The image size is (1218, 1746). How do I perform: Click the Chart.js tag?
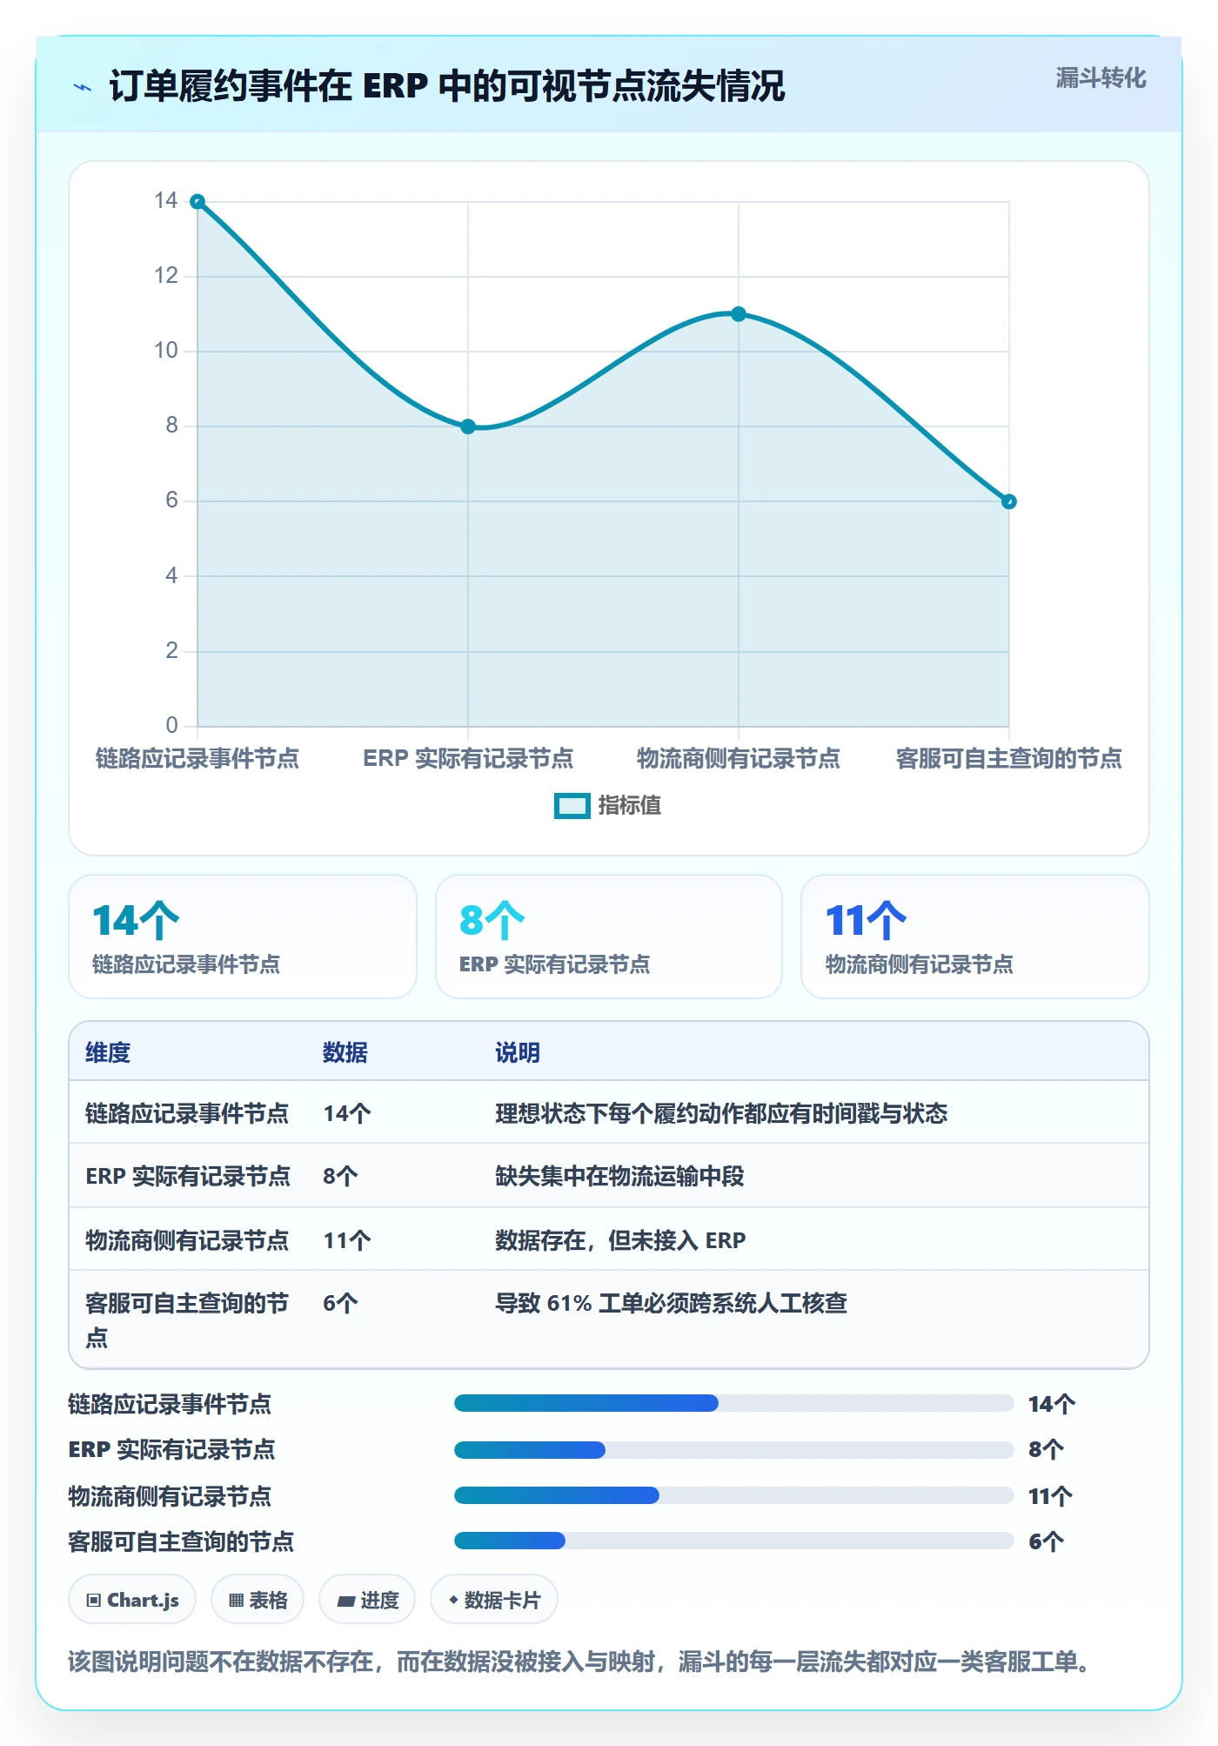click(132, 1600)
